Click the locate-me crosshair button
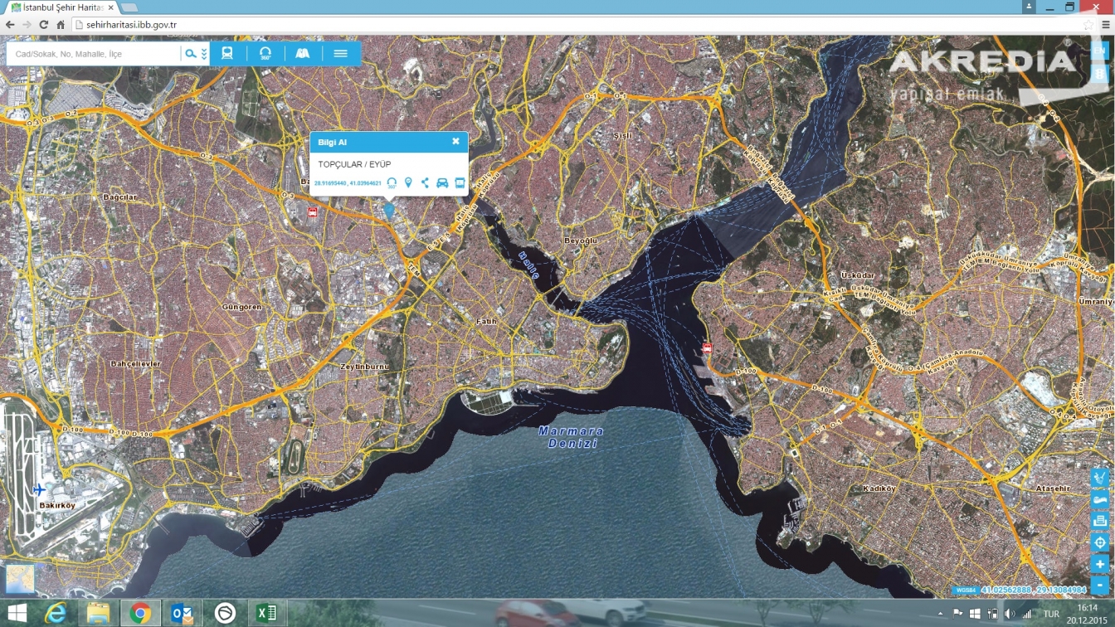 [x=1100, y=542]
